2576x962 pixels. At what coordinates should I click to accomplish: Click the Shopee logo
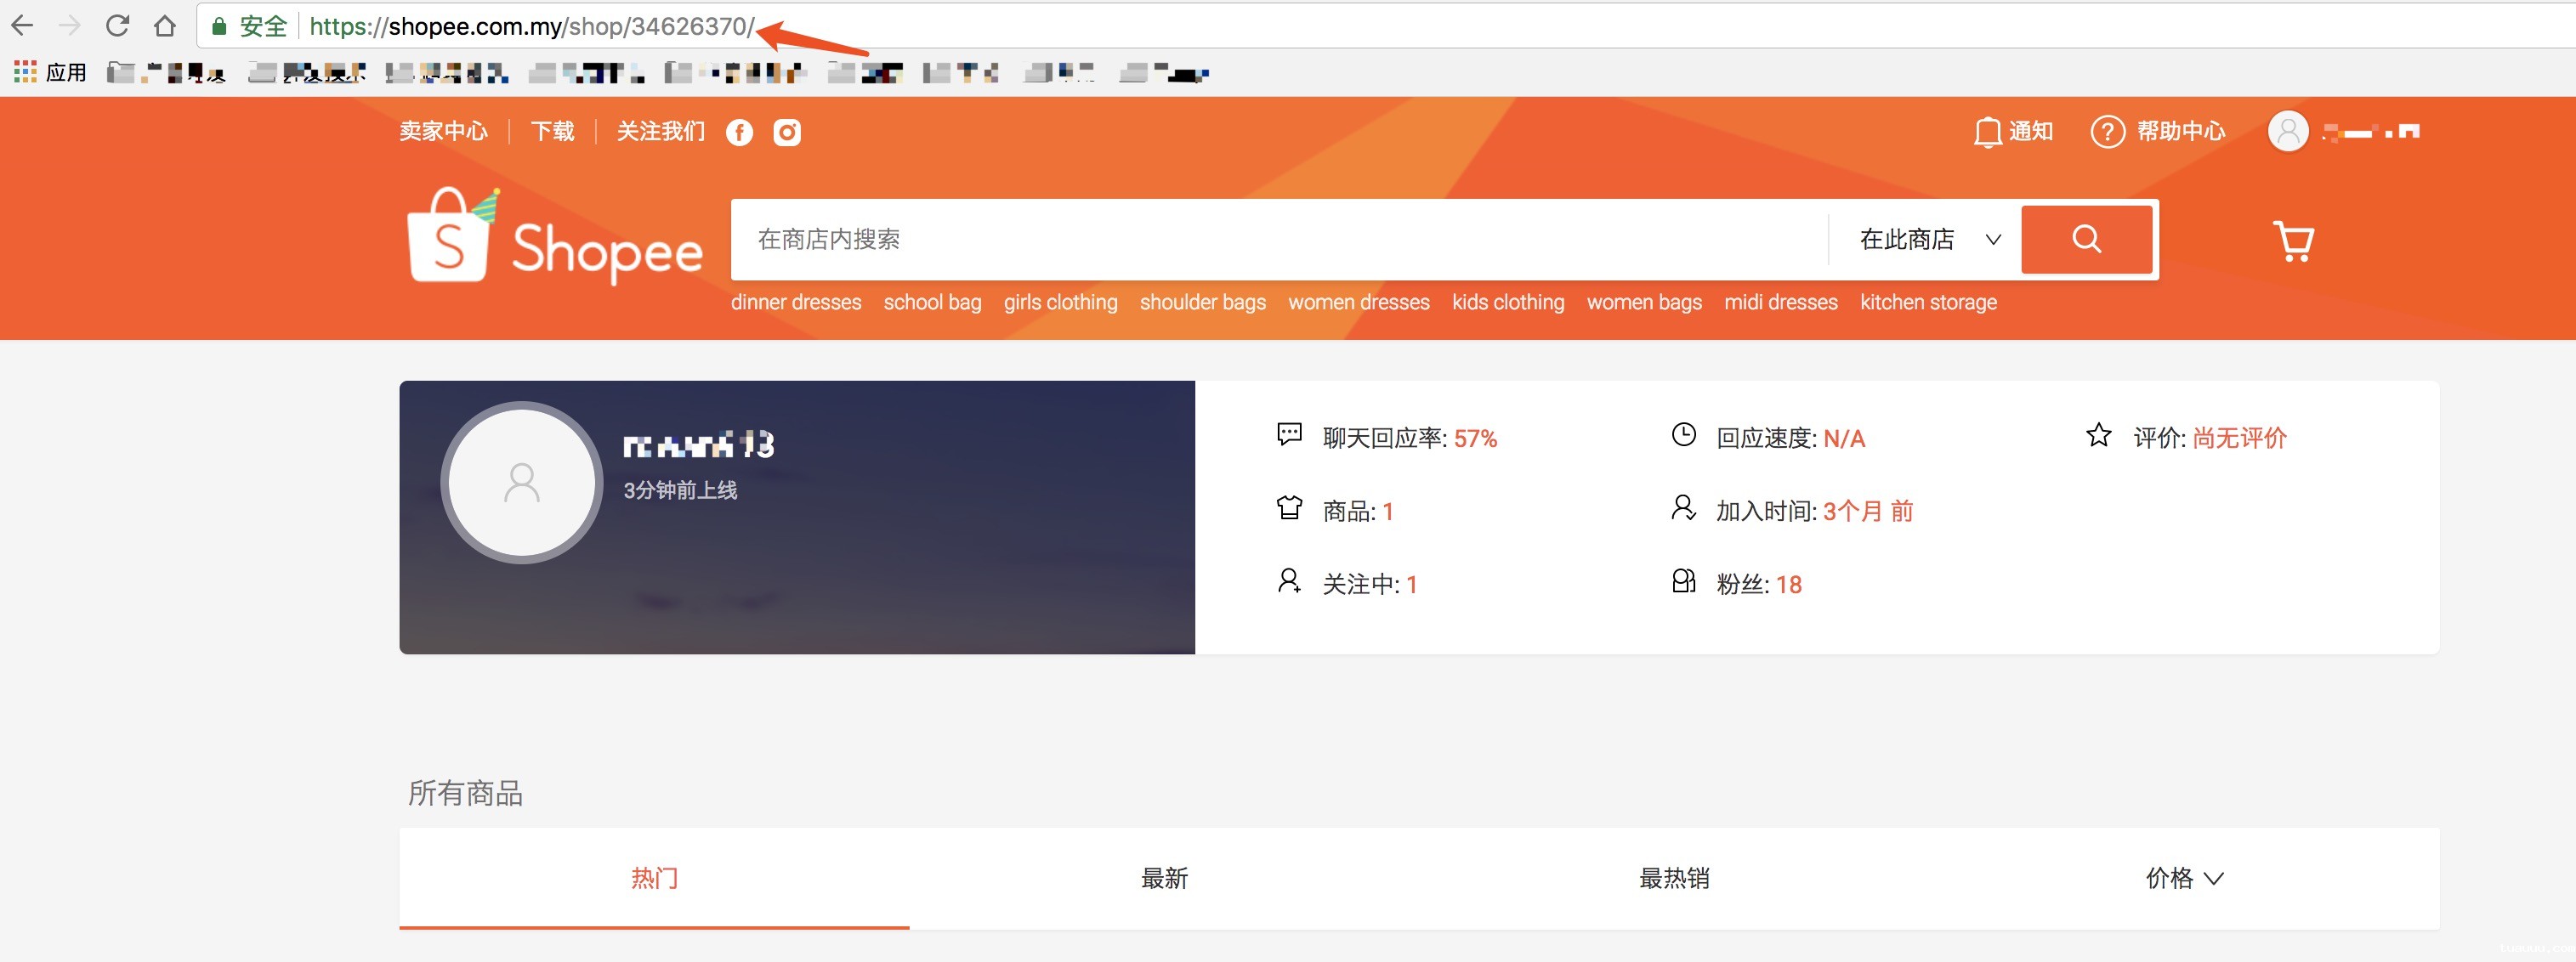(x=555, y=240)
